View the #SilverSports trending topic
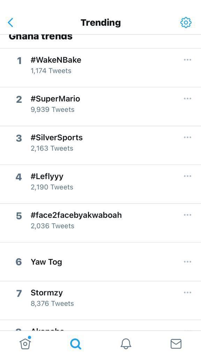The width and height of the screenshot is (201, 357). click(x=100, y=145)
